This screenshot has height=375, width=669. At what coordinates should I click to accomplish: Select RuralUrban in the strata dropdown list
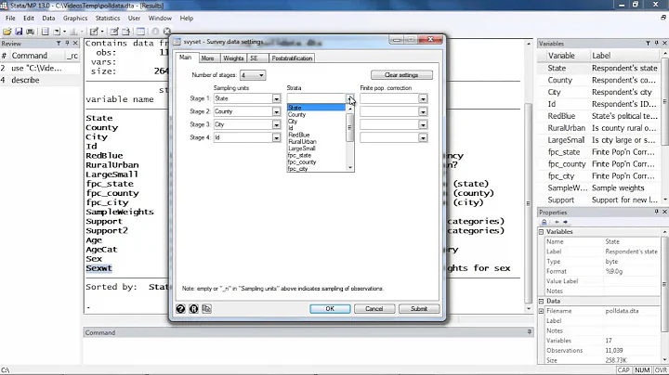(x=316, y=141)
